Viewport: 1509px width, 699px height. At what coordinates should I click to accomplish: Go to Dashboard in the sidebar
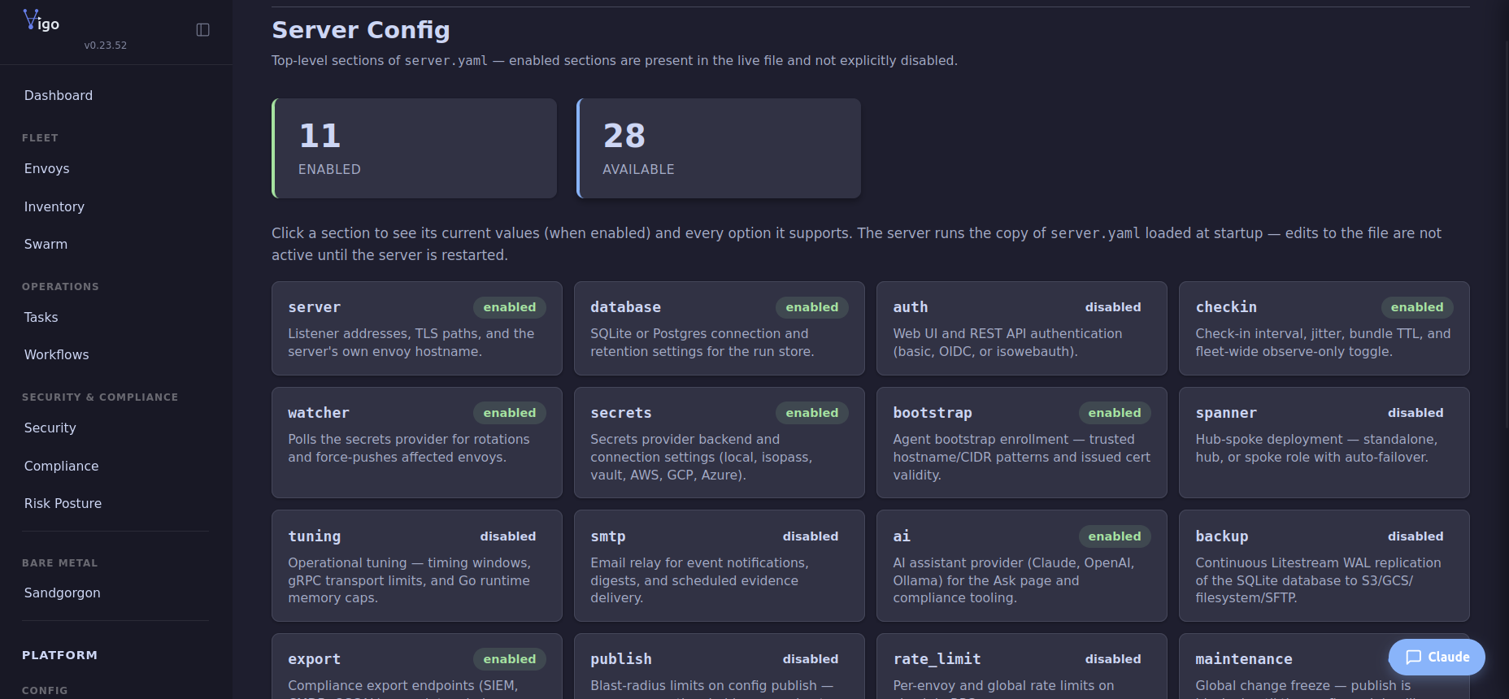pyautogui.click(x=59, y=95)
